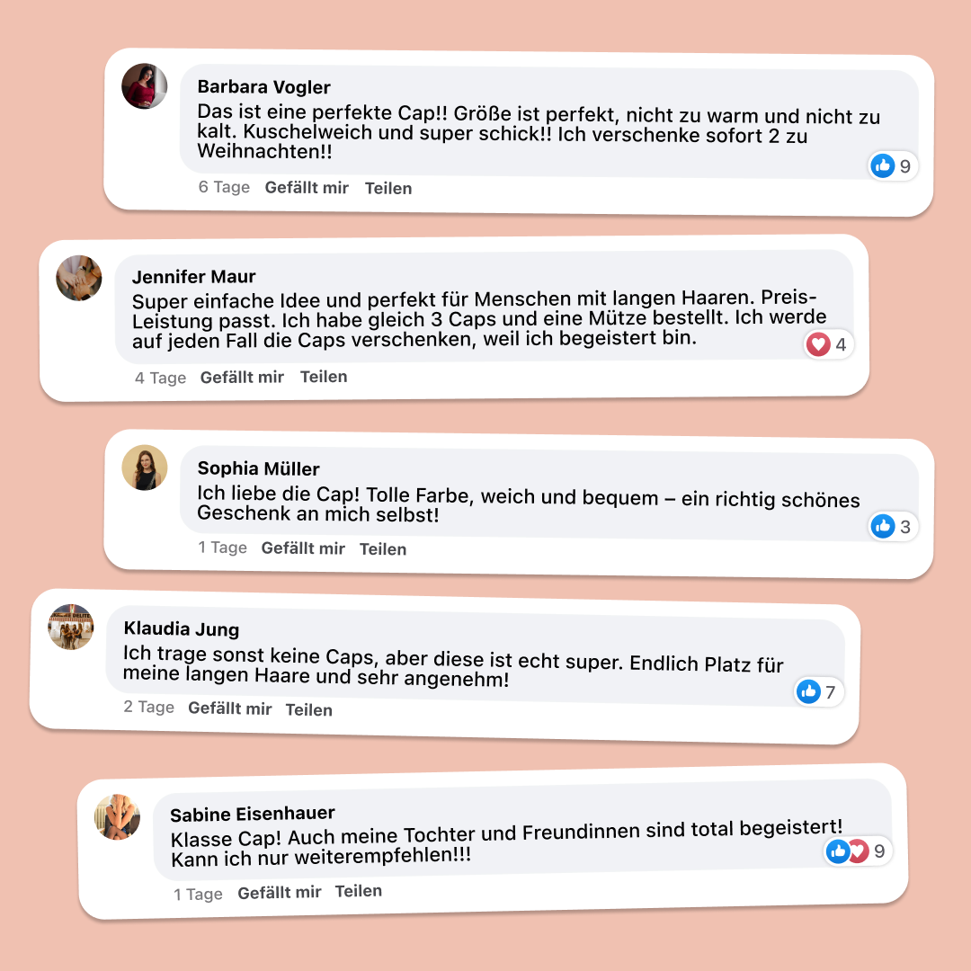Open Sophia Müller's profile picture

pos(145,468)
